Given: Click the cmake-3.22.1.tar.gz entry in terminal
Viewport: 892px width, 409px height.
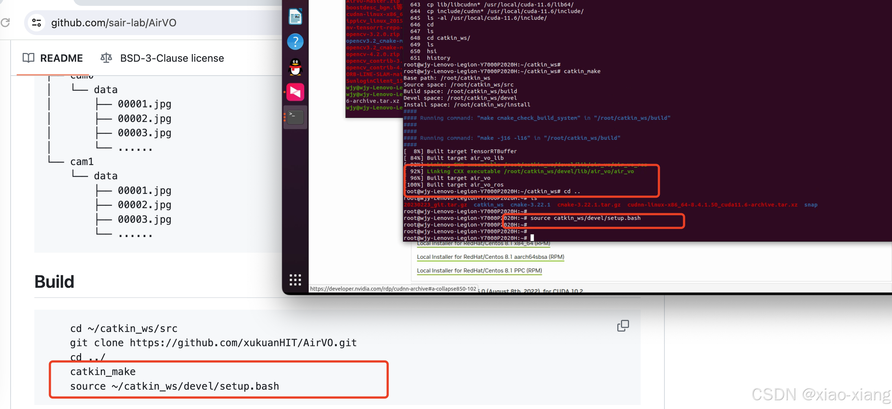Looking at the screenshot, I should (x=588, y=205).
